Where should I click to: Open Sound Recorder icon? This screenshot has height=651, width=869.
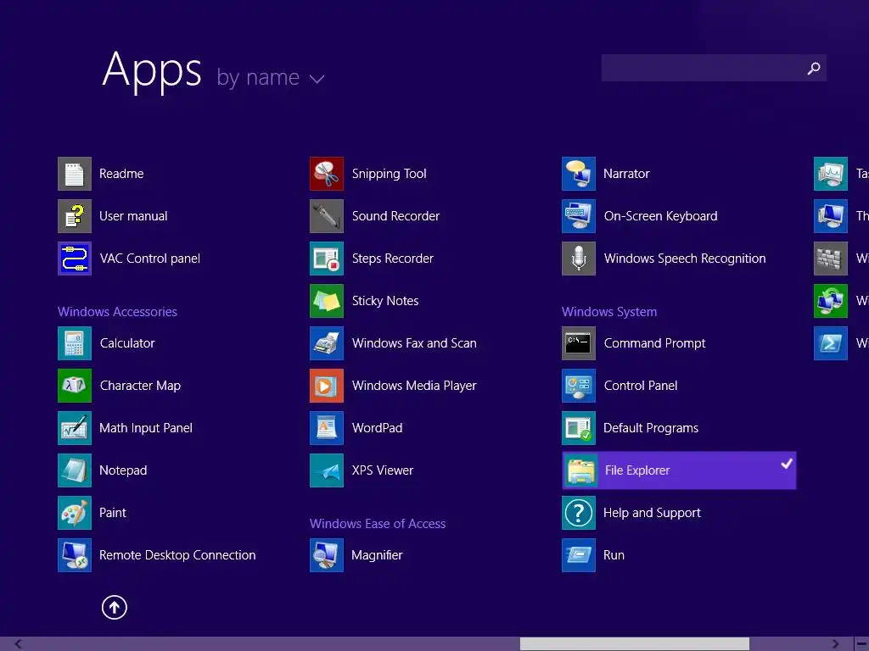click(x=327, y=216)
